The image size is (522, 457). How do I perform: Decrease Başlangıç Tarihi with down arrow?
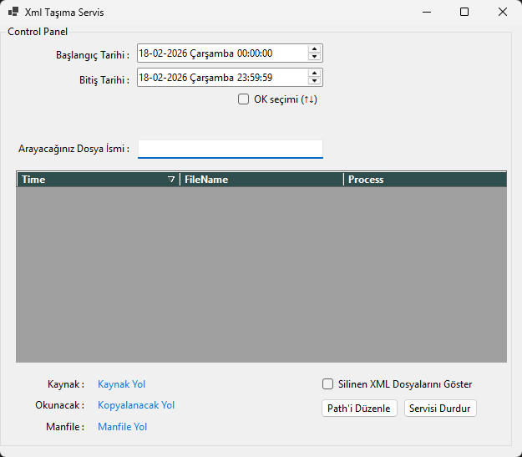pos(314,58)
